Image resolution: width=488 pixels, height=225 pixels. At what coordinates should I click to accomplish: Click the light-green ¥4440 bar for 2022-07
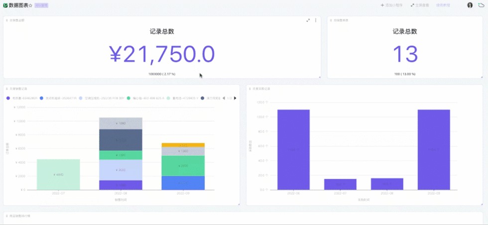tap(58, 174)
